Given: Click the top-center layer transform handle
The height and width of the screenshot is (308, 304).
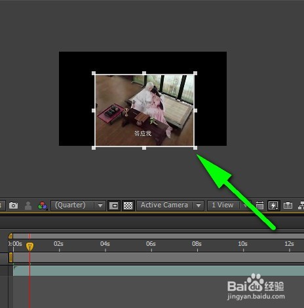Looking at the screenshot, I should [144, 73].
